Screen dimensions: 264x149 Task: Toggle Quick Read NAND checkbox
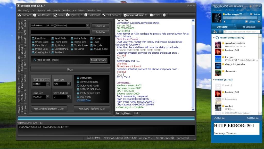(x=78, y=86)
